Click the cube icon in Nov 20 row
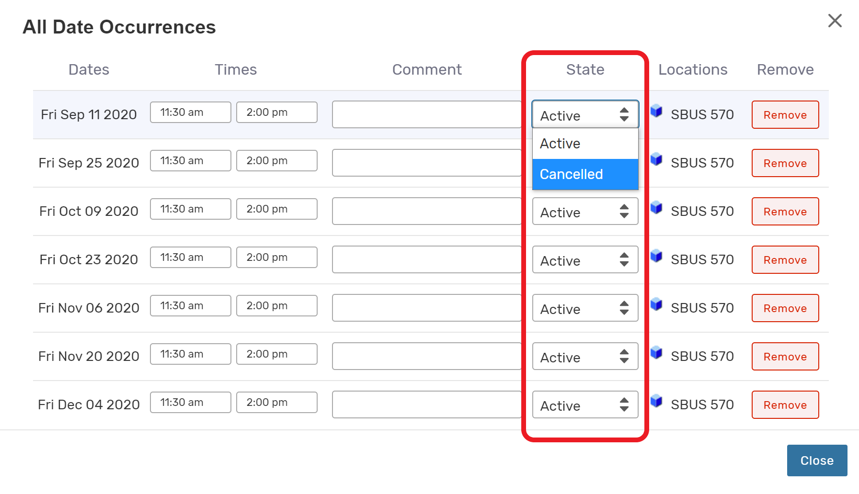Viewport: 859px width, 494px height. pyautogui.click(x=656, y=353)
